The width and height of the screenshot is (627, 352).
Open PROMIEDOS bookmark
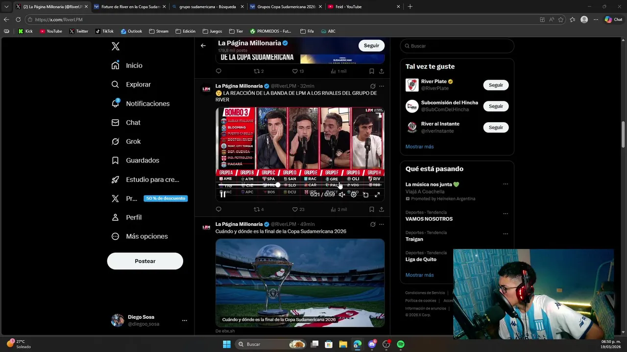tap(270, 31)
